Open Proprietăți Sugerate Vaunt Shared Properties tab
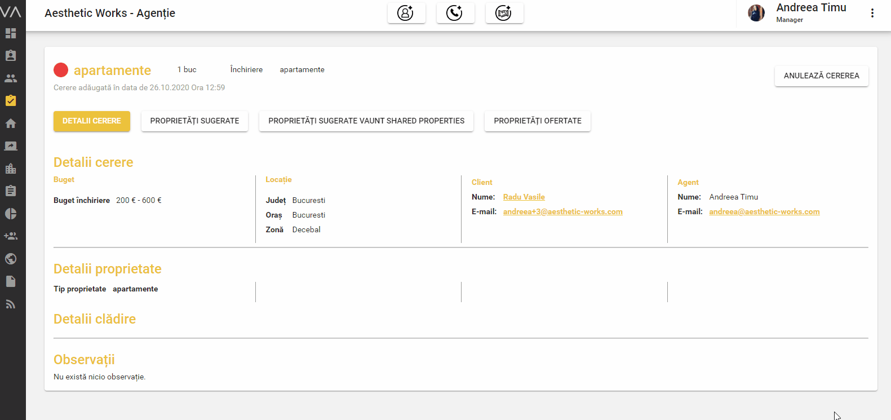The image size is (891, 420). coord(366,121)
